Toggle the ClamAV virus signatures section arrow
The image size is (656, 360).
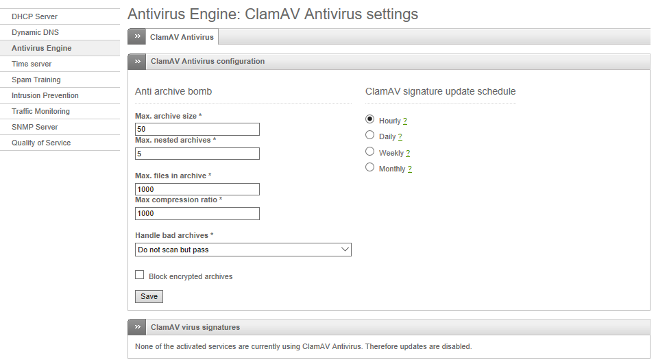point(137,327)
